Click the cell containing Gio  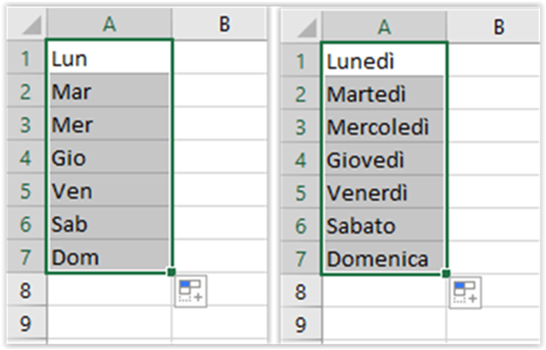click(x=109, y=157)
